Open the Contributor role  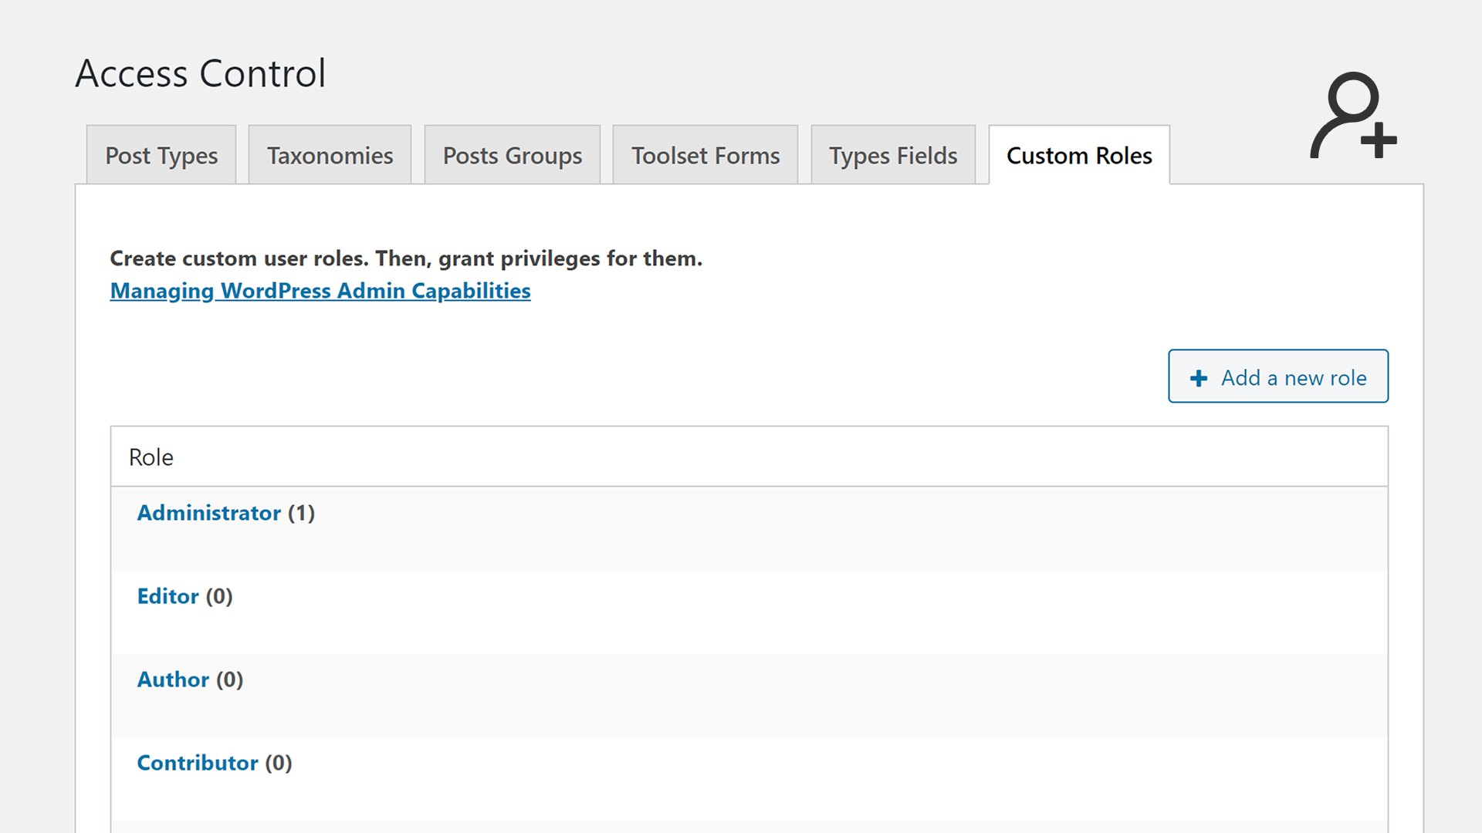(x=198, y=763)
